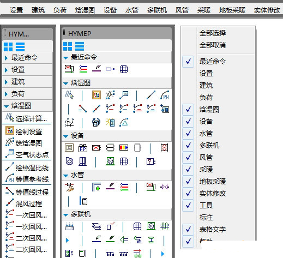The width and height of the screenshot is (283, 258).
Task: Select 等值线过程 in the left panel
Action: (x=27, y=191)
